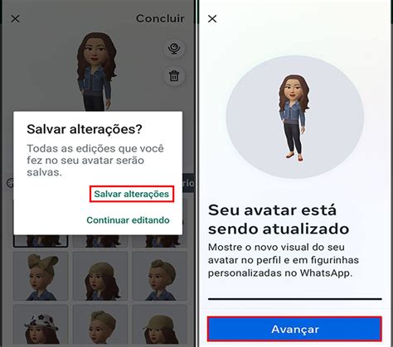Click the avatar figure in the editor
Screen dimensions: 393x347
tap(97, 72)
